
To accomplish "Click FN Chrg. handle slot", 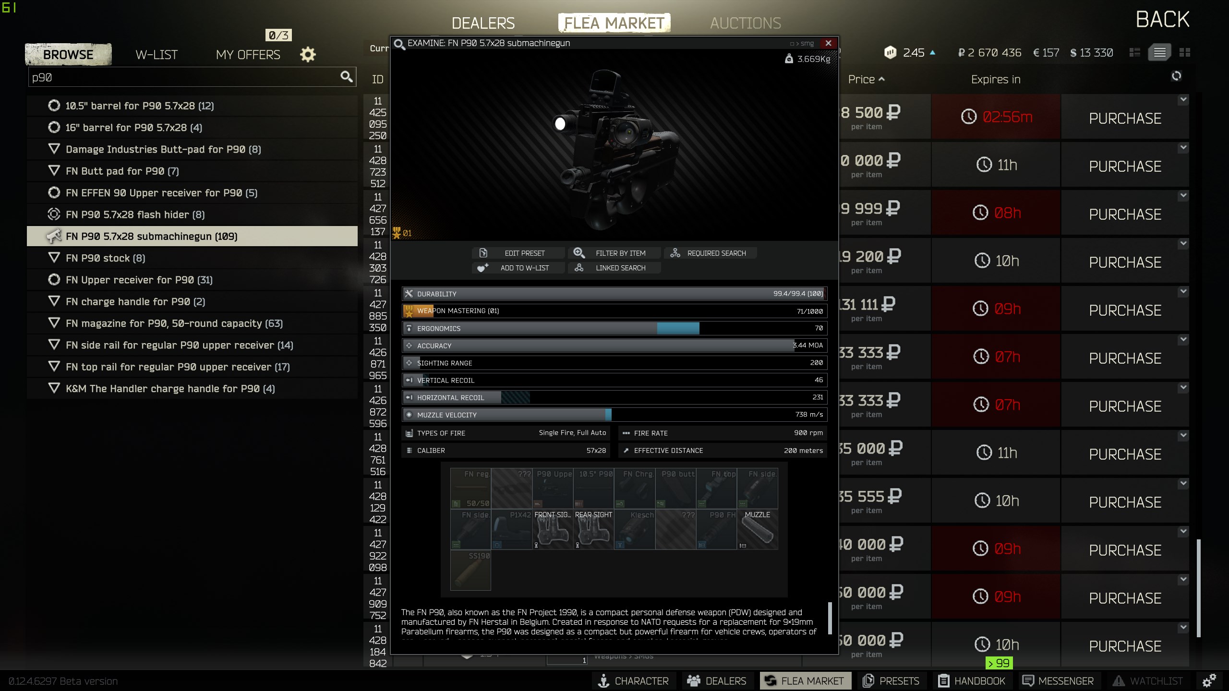I will [x=635, y=488].
